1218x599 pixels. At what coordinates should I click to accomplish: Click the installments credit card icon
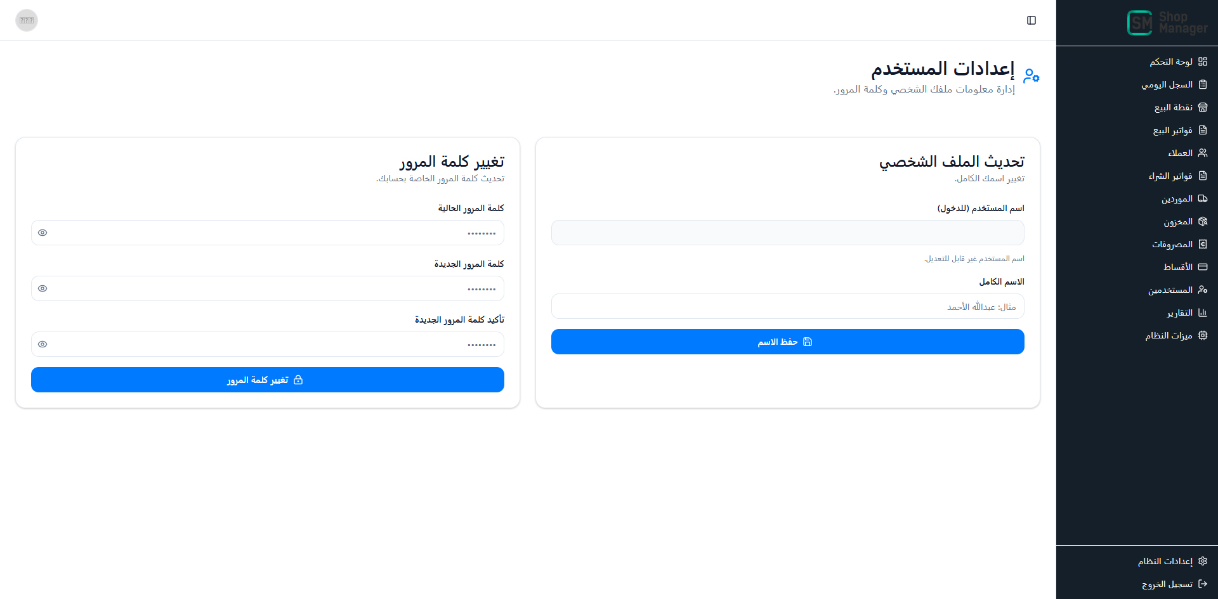pos(1203,267)
